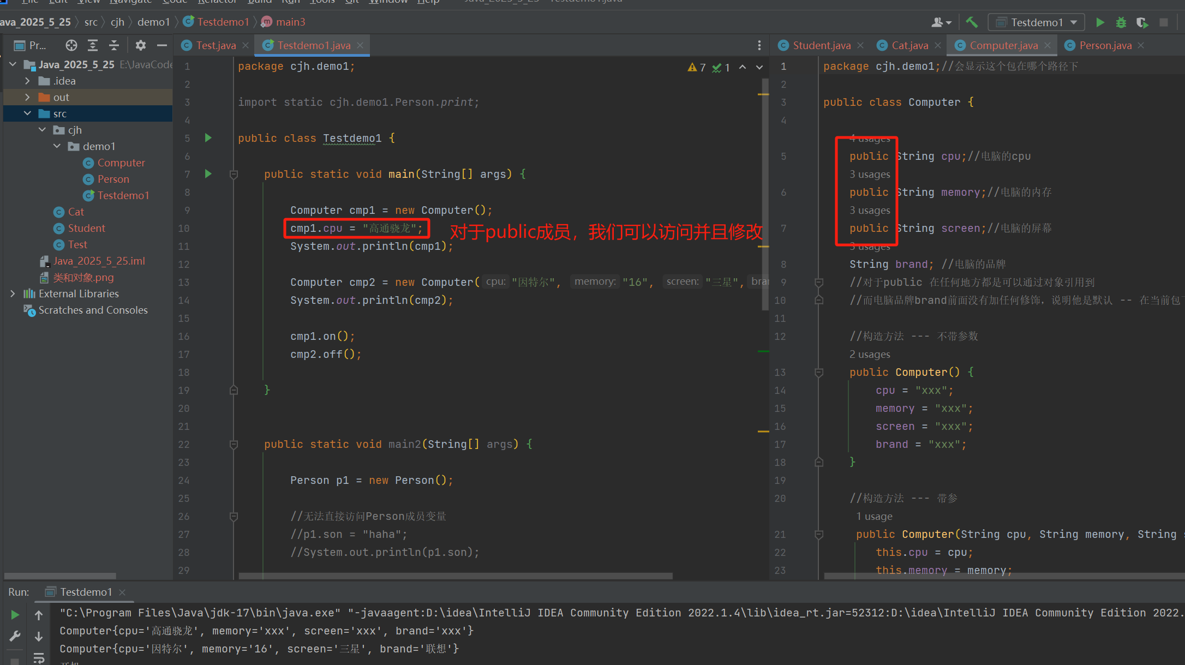Fold the Computer() constructor block

coord(819,373)
